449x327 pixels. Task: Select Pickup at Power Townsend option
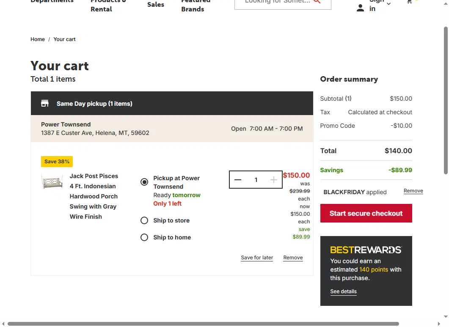(x=144, y=182)
